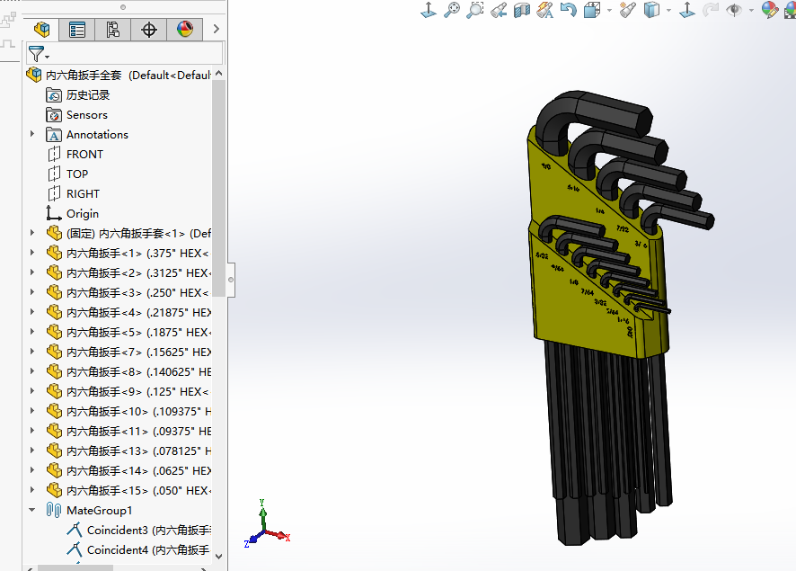796x571 pixels.
Task: Toggle the Hide/Show Items eye icon
Action: pos(733,10)
